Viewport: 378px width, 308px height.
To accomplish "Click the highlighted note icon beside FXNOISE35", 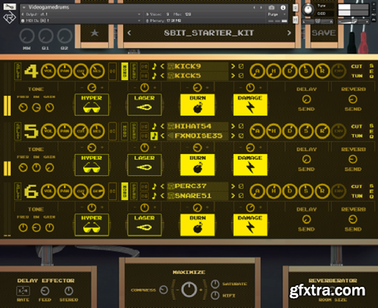I will pos(154,136).
